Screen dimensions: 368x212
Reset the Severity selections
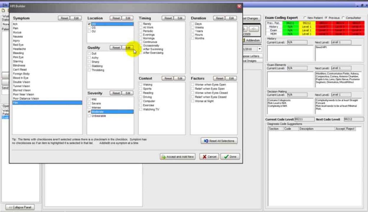(x=116, y=93)
